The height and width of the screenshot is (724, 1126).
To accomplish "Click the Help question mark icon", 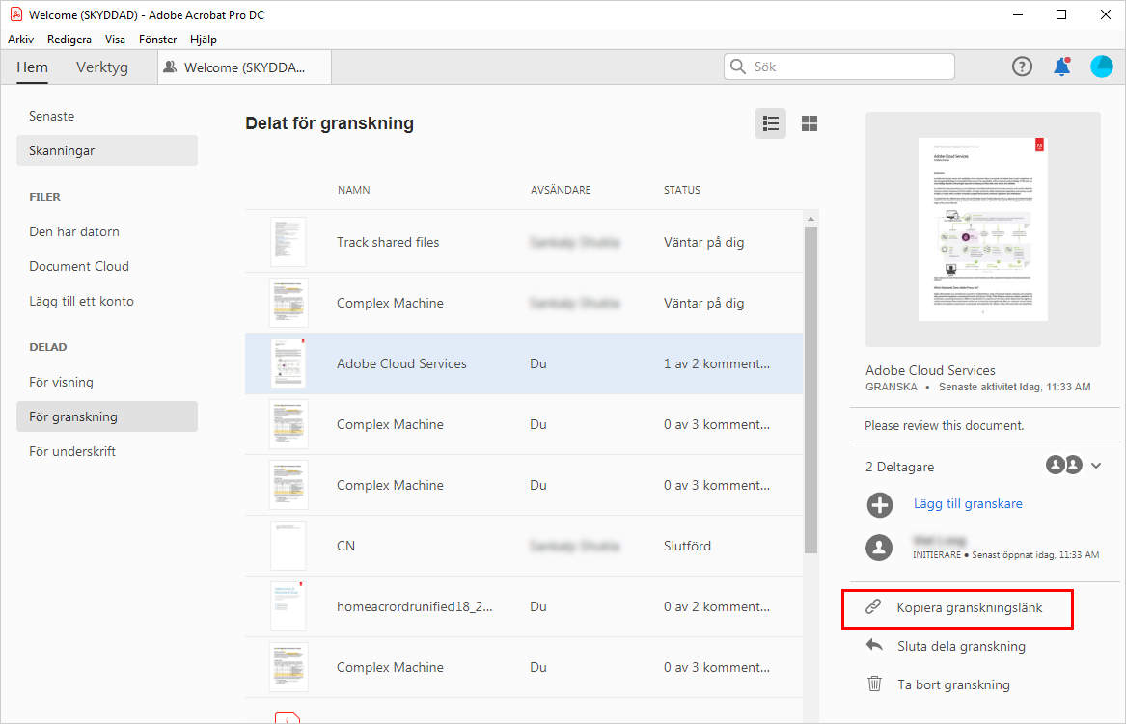I will [1022, 67].
